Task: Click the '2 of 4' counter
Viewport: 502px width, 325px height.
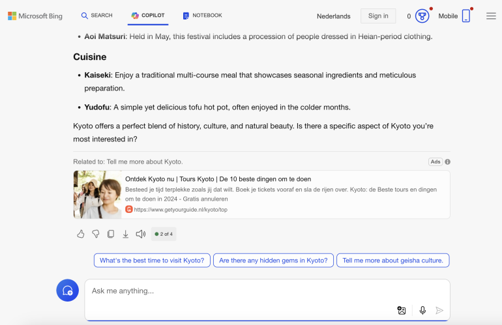Action: tap(164, 234)
